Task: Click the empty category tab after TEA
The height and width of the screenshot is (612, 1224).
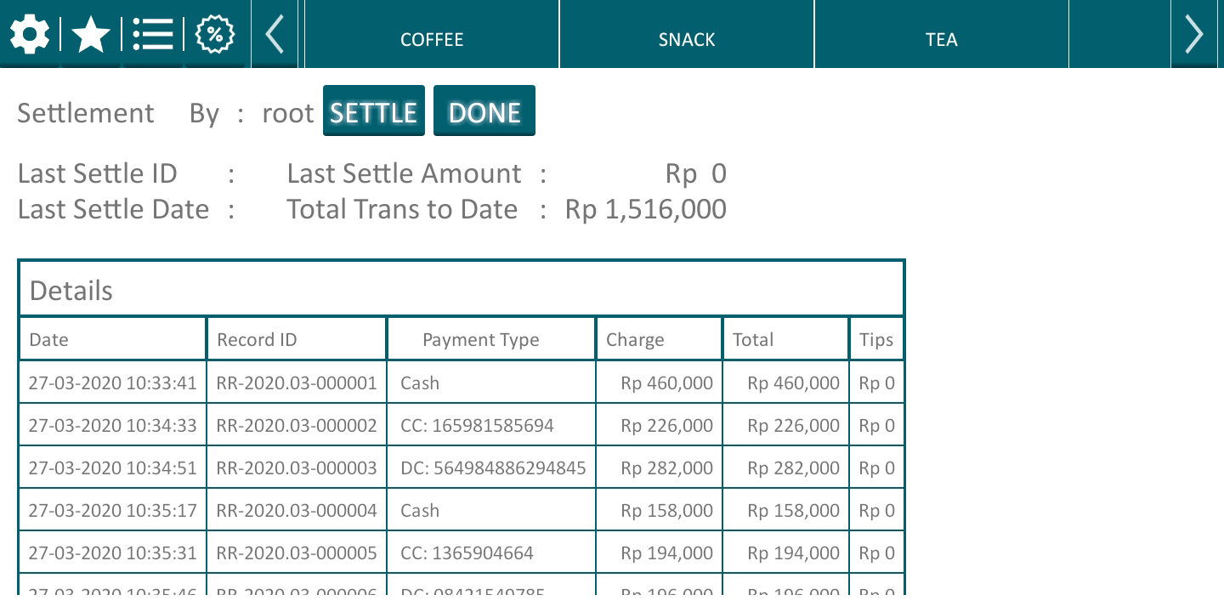Action: [1119, 36]
